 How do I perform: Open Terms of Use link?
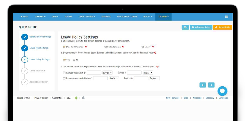(x=24, y=98)
